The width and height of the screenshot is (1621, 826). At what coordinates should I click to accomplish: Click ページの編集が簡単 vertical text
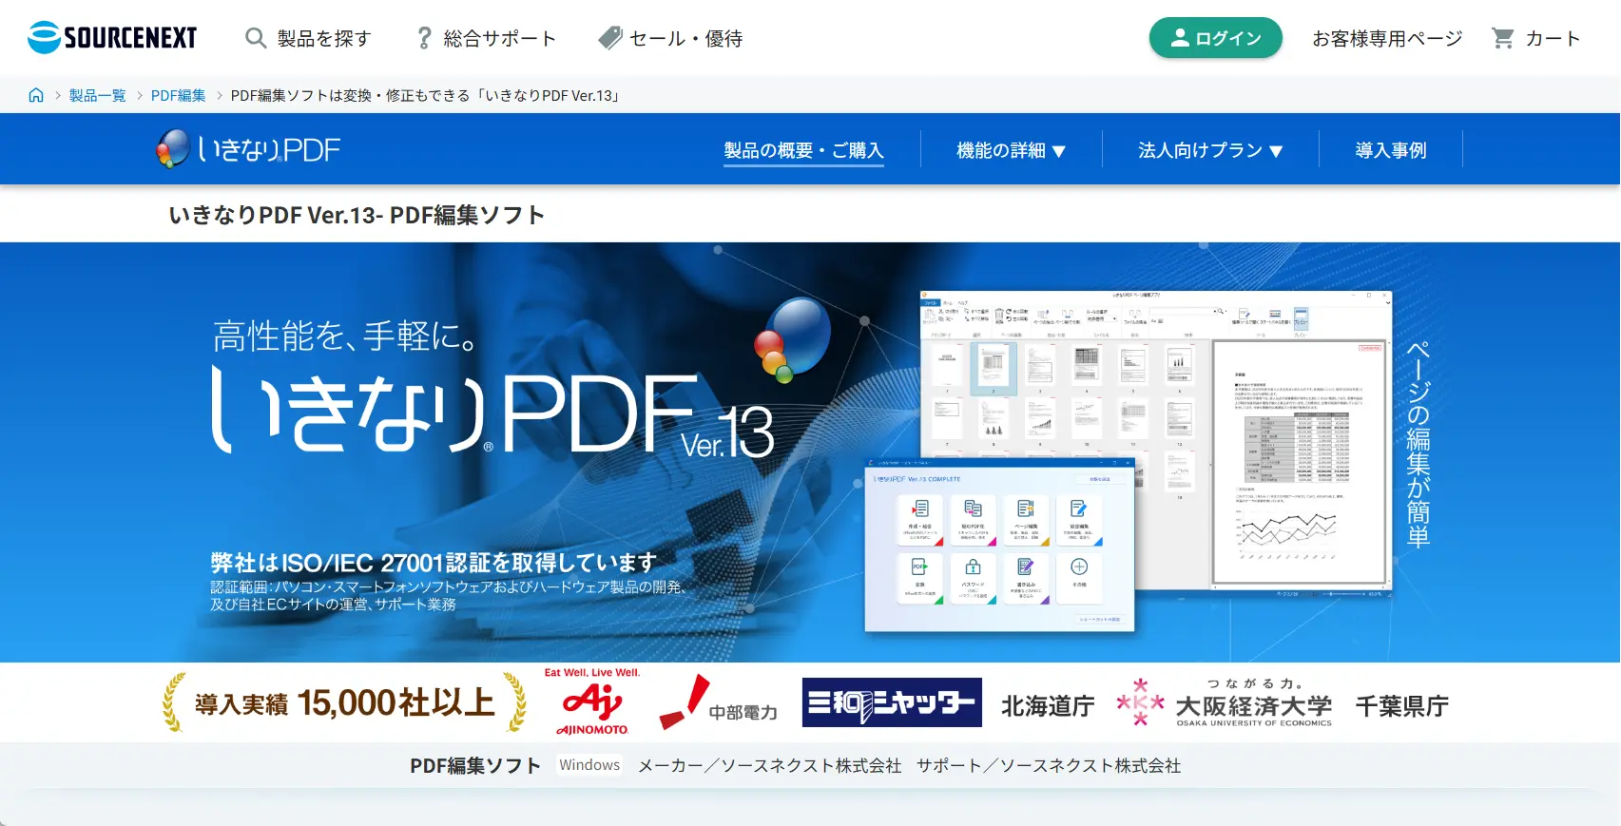click(x=1418, y=443)
